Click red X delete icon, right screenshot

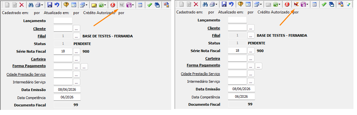pos(196,4)
